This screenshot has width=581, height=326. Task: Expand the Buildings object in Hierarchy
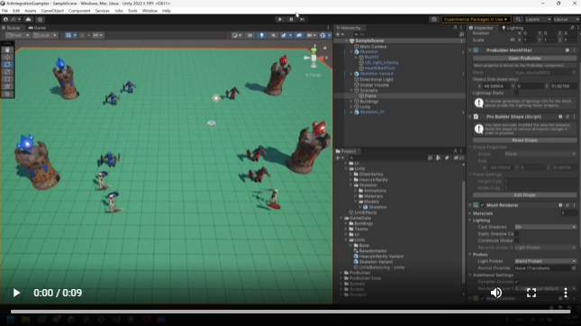351,101
